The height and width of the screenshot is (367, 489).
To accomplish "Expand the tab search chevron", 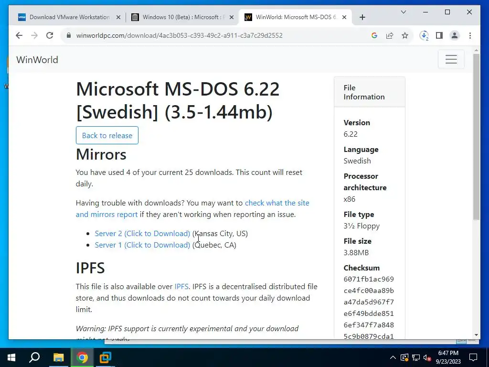I will coord(403,12).
